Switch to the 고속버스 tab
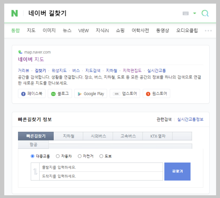This screenshot has height=198, width=220. coord(128,136)
